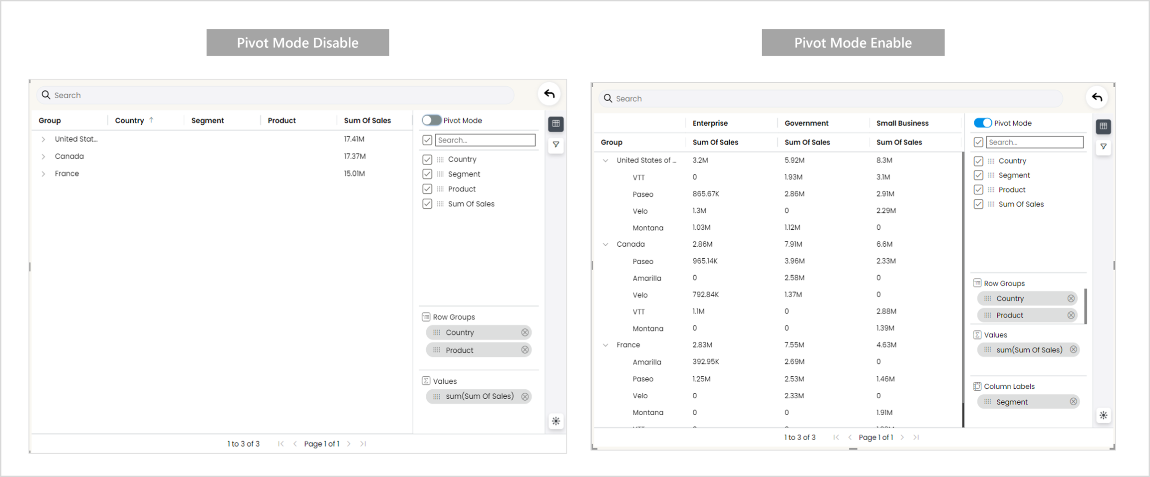This screenshot has height=477, width=1150.
Task: Click back arrow in Pivot Mode Disable grid
Action: tap(549, 94)
